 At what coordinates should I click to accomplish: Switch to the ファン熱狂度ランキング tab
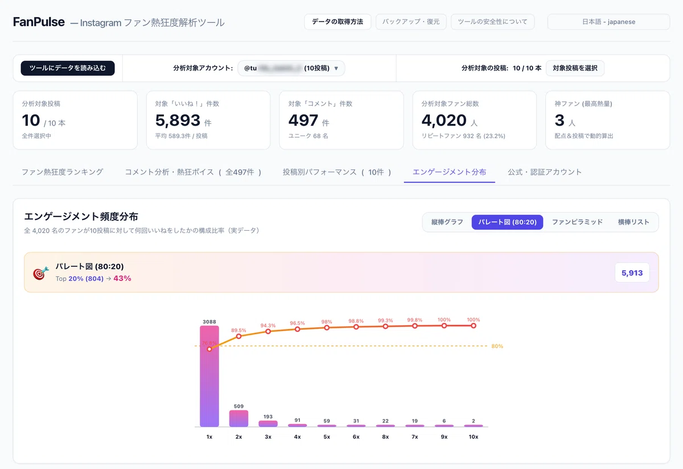click(x=63, y=172)
